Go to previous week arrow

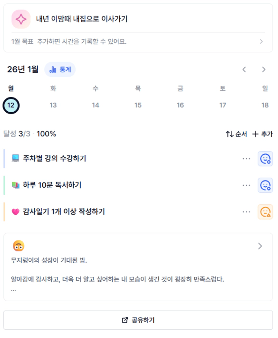244,70
